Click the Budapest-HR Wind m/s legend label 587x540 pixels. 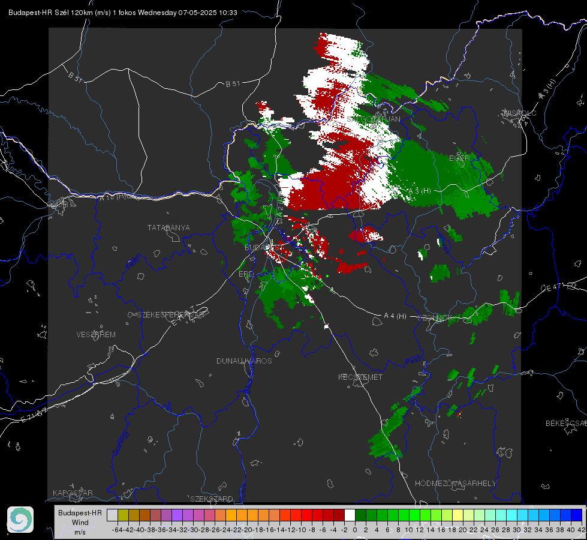click(80, 523)
